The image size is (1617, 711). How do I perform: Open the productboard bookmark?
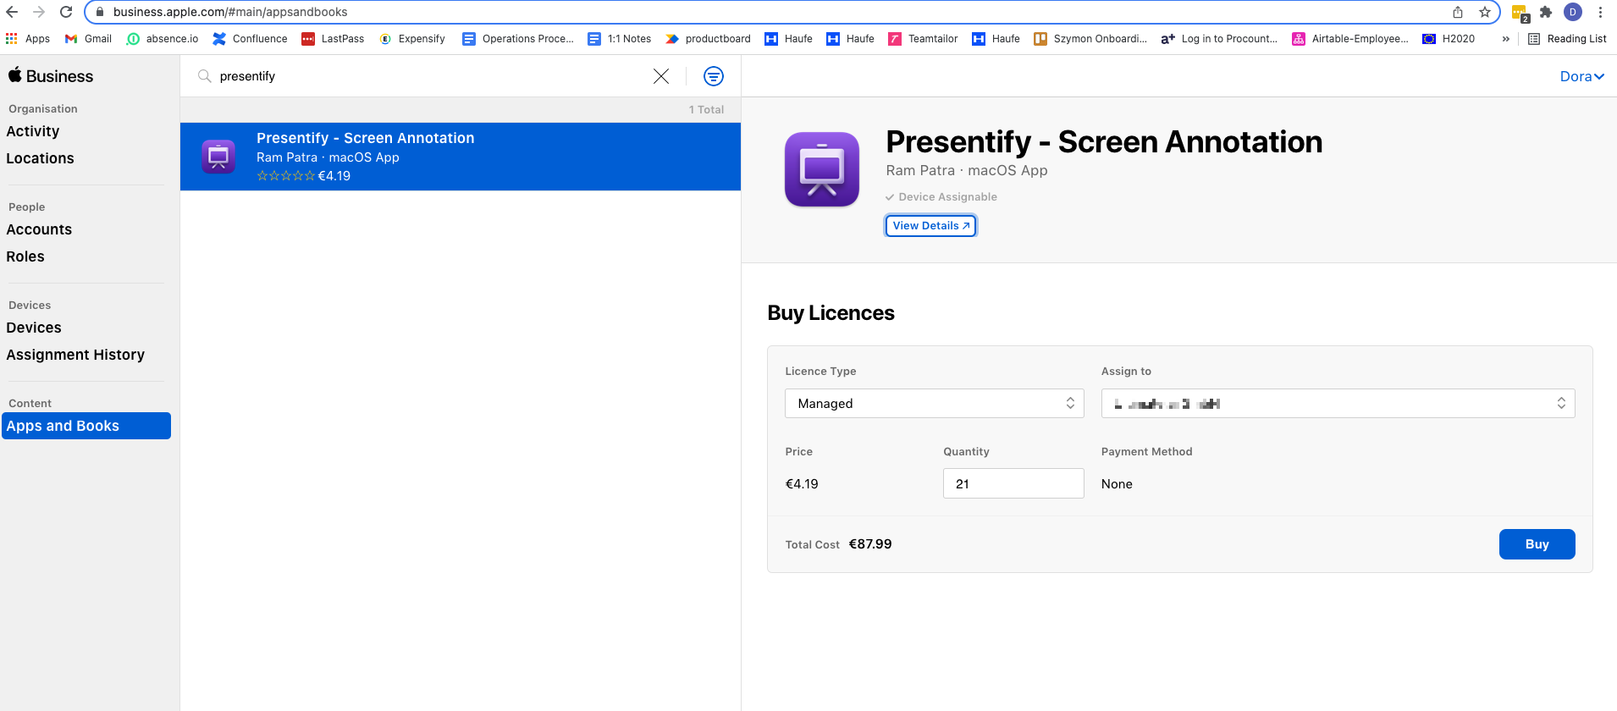click(x=708, y=39)
